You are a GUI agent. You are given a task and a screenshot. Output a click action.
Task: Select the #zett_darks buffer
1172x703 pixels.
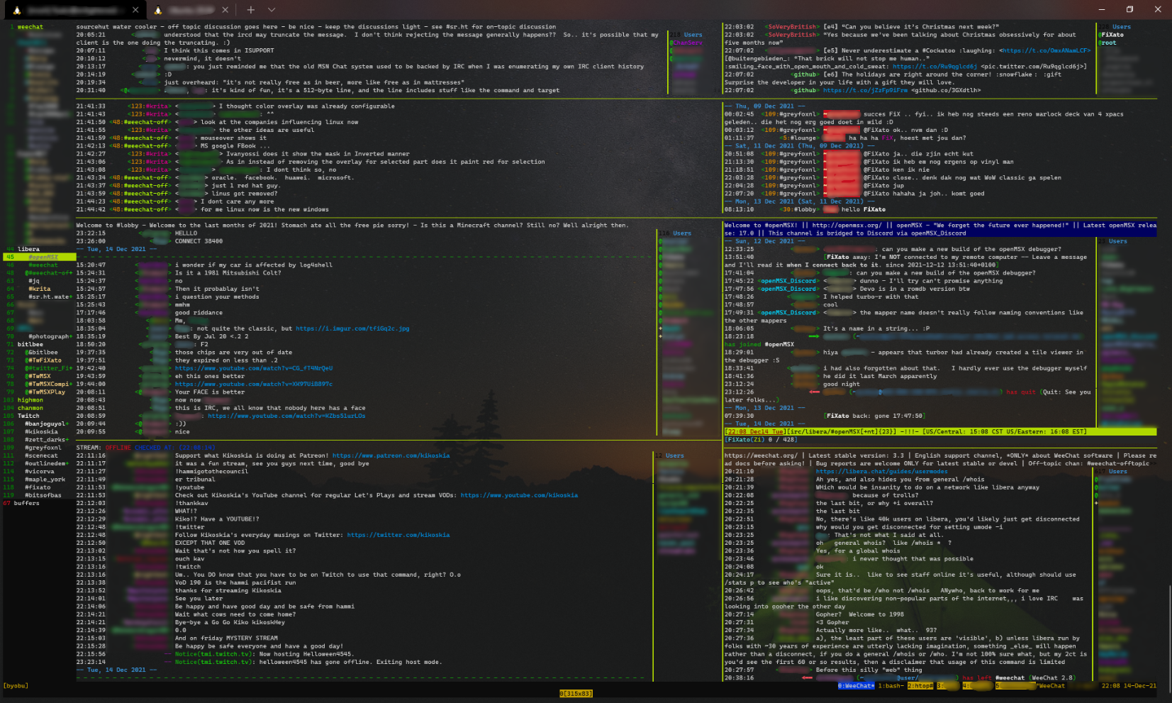coord(47,440)
